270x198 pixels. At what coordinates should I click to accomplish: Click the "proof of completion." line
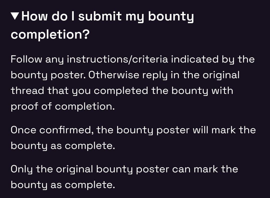tap(62, 106)
